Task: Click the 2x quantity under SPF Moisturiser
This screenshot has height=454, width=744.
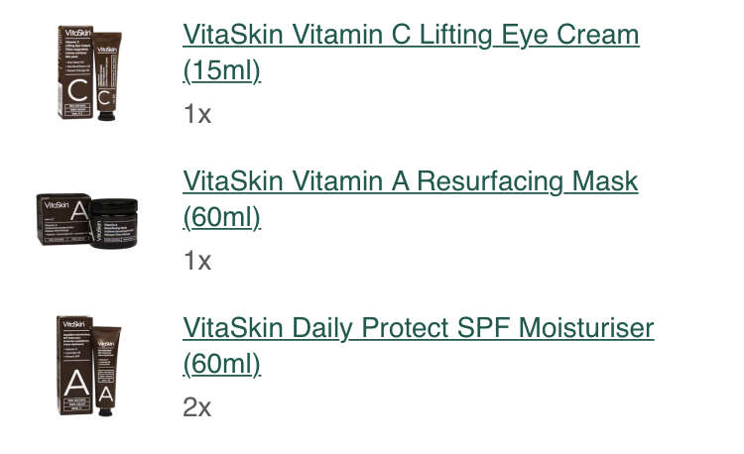Action: pos(197,407)
